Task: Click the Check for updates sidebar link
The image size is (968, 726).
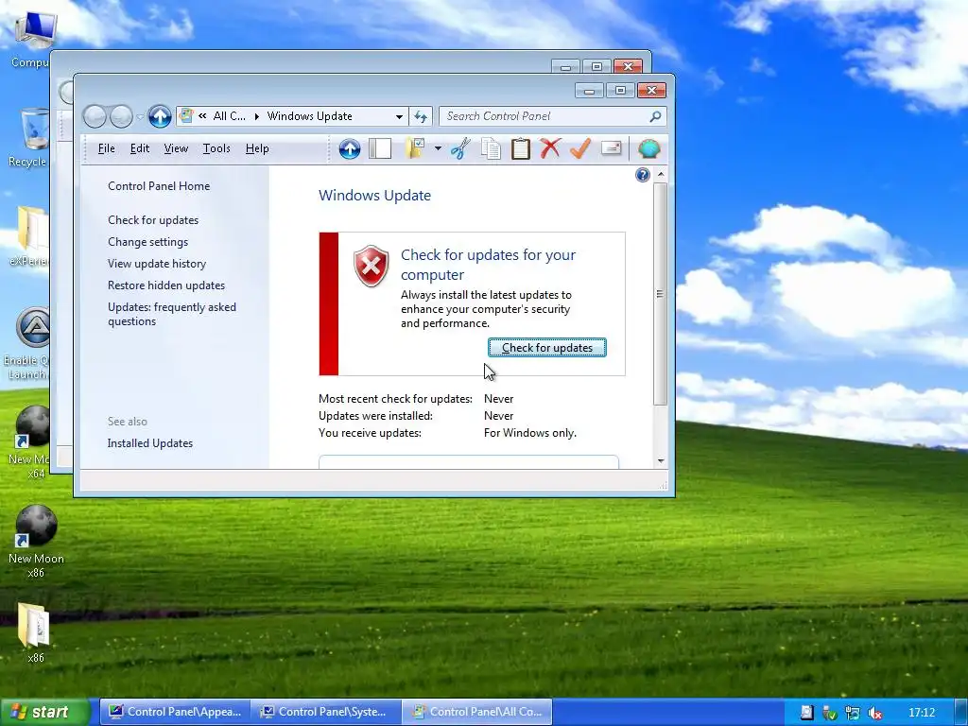Action: click(153, 219)
